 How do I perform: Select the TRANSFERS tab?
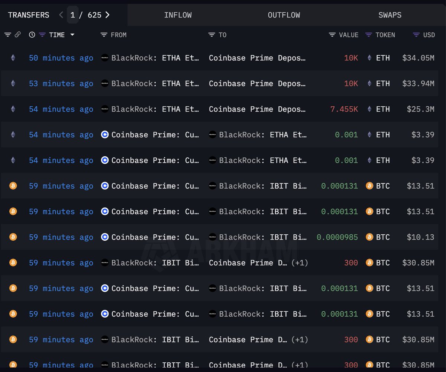click(x=29, y=15)
